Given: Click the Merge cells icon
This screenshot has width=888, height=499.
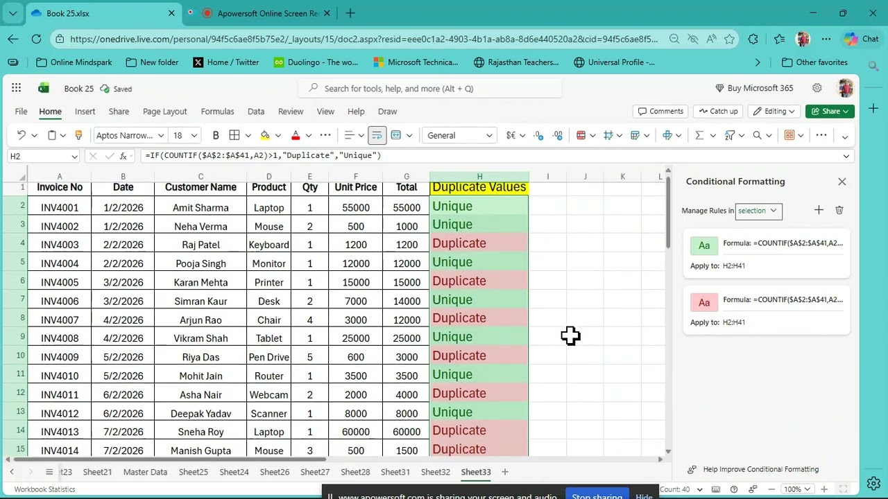Looking at the screenshot, I should click(x=396, y=135).
